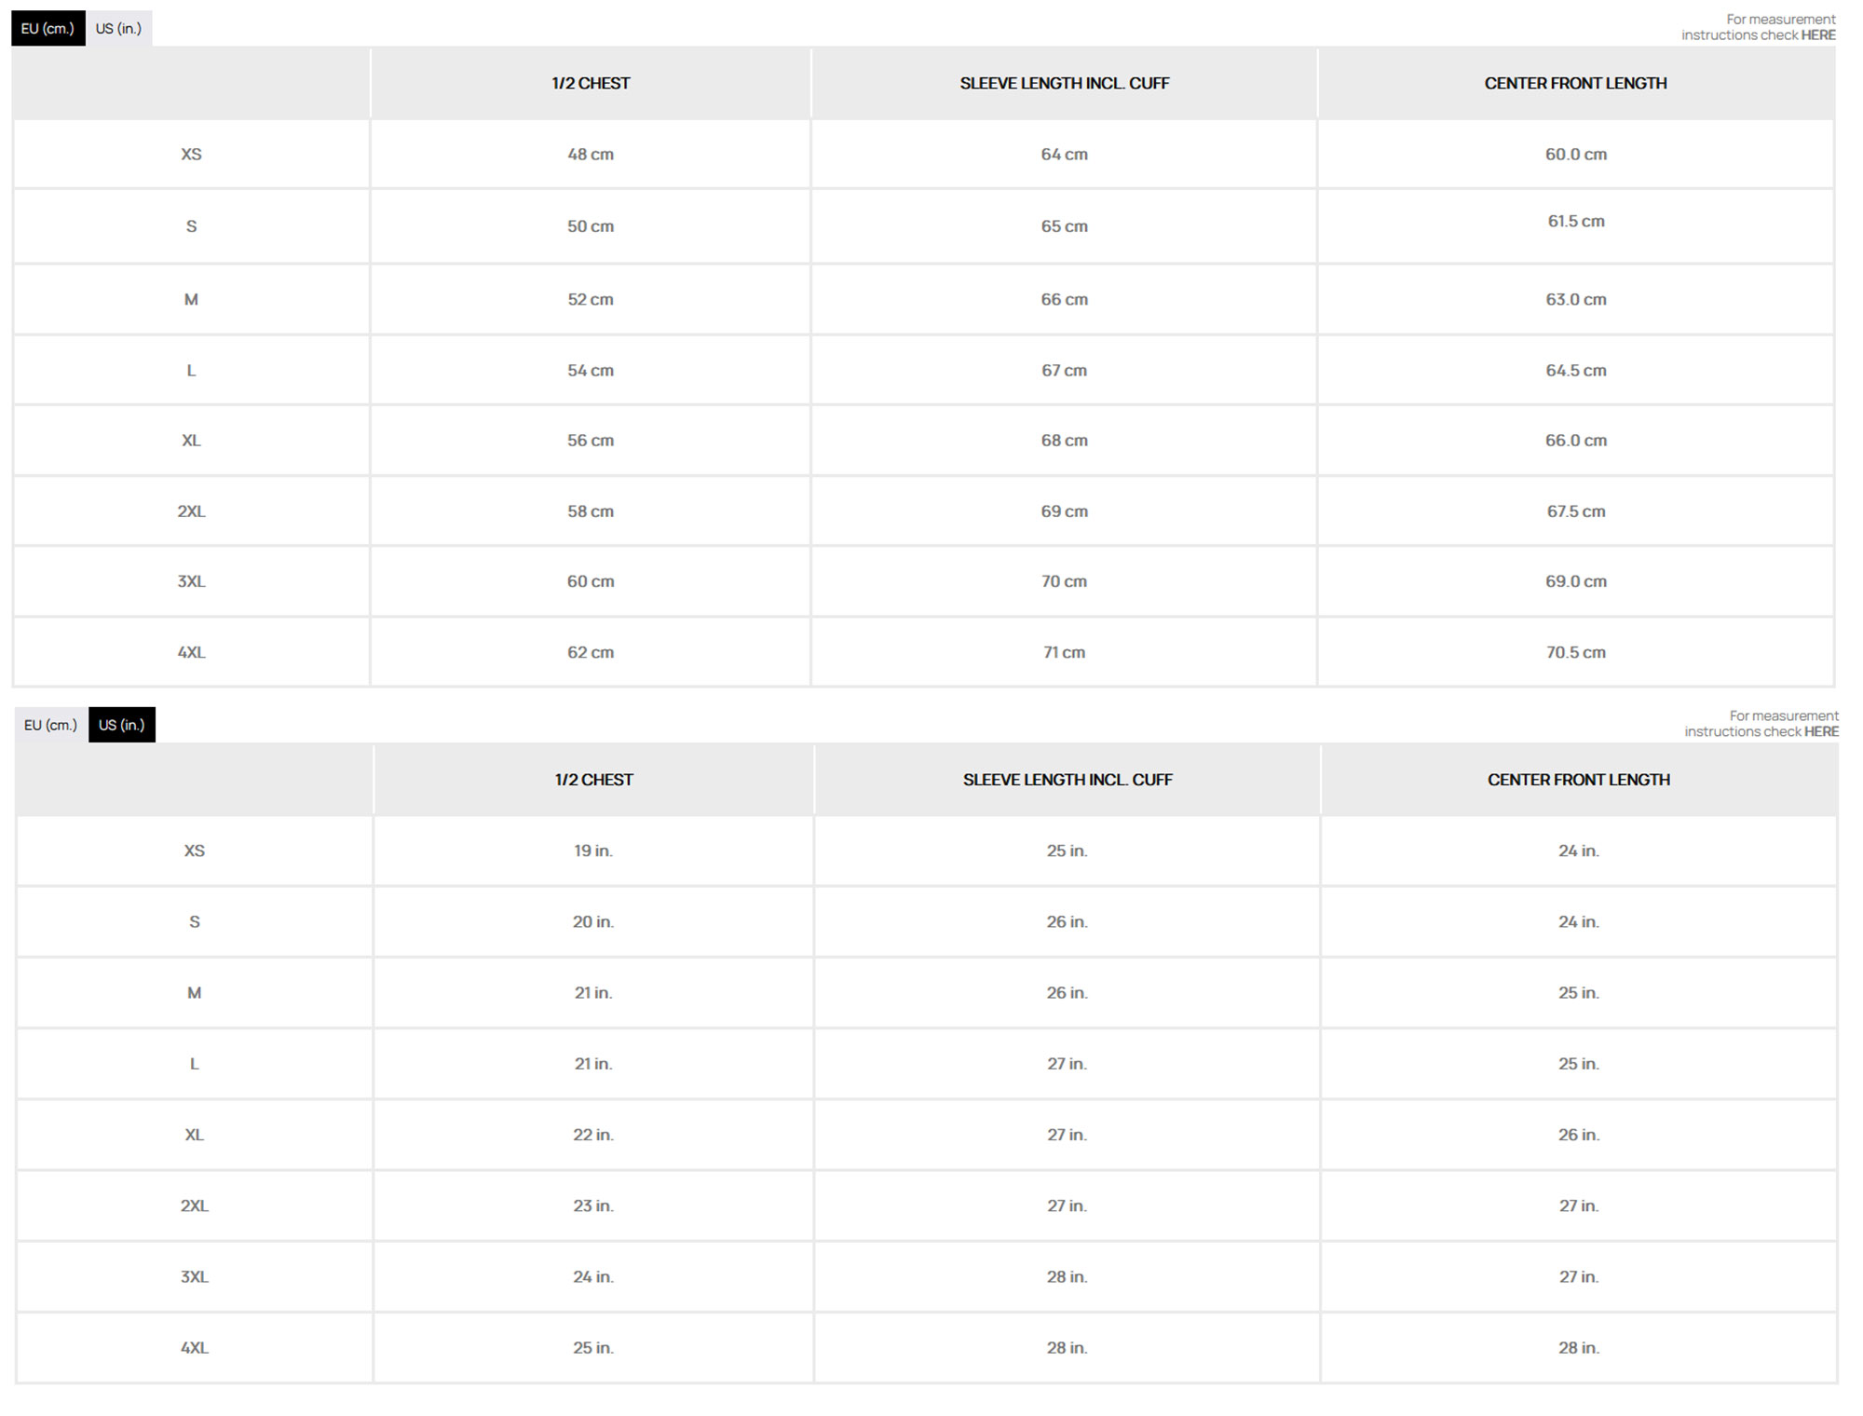Click the 1/2 CHEST header in the centimeter table
Viewport: 1863px width, 1416px height.
[x=591, y=84]
